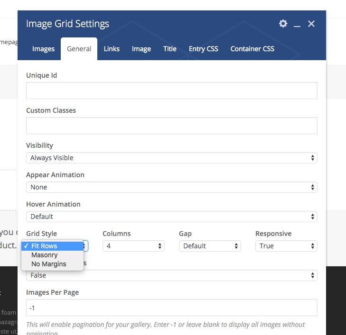Viewport: 346px width, 335px height.
Task: Select No Margins grid style option
Action: pos(53,264)
